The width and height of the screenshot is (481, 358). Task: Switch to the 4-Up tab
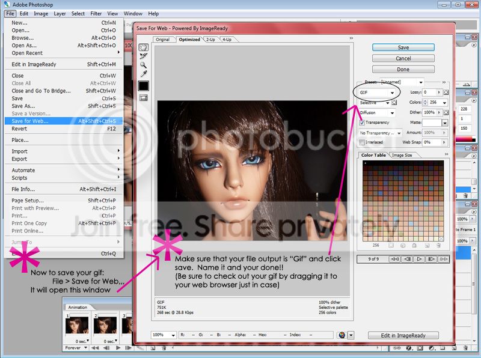(x=227, y=40)
